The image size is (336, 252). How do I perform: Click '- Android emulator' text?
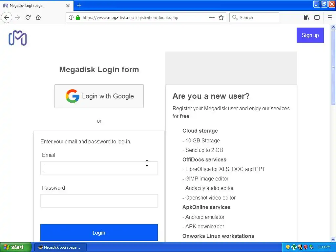coord(203,217)
